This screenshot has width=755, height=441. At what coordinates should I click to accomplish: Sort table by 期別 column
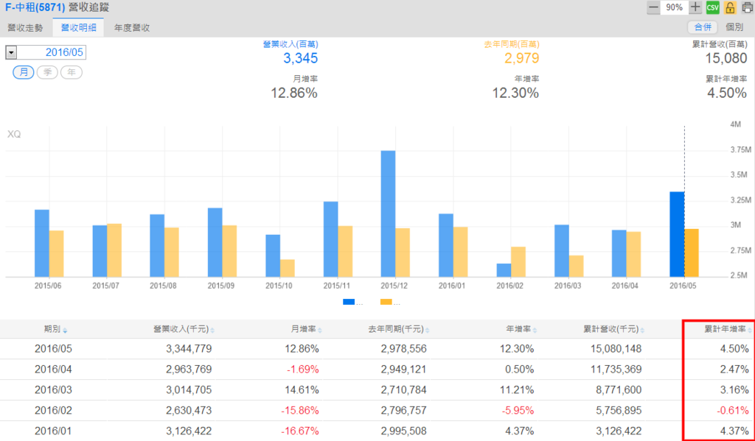pyautogui.click(x=55, y=329)
